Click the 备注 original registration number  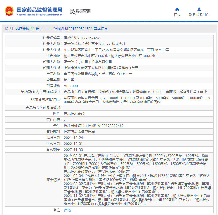click(94, 126)
